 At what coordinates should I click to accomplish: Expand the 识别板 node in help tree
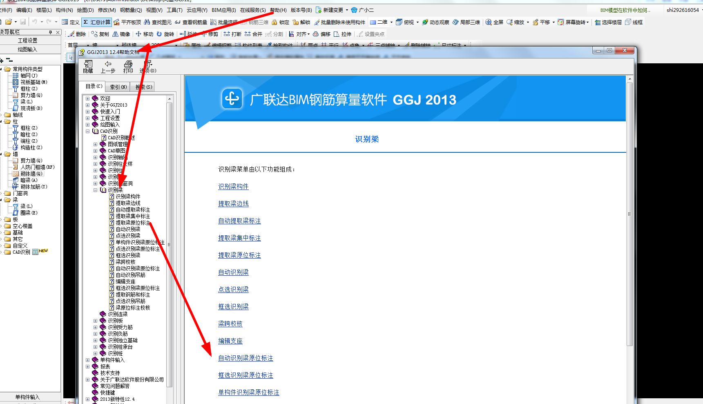[x=95, y=321]
